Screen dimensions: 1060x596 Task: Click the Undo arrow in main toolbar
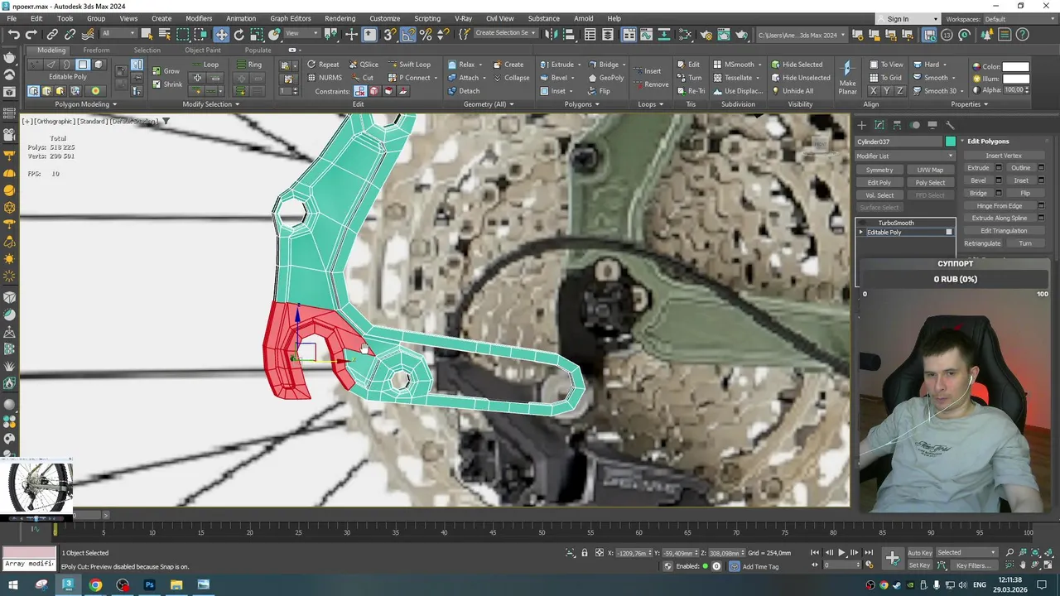pyautogui.click(x=14, y=35)
